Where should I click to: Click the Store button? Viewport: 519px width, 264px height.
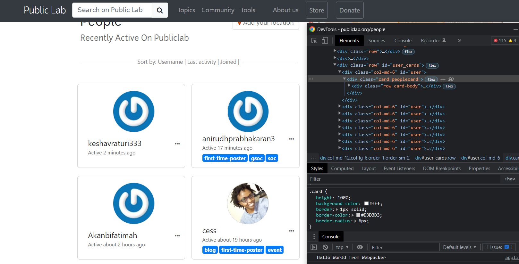[x=317, y=10]
